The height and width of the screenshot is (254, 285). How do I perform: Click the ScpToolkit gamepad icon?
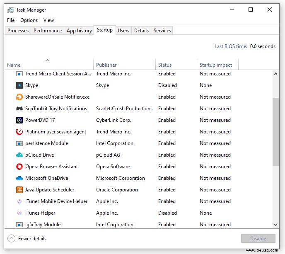click(19, 109)
